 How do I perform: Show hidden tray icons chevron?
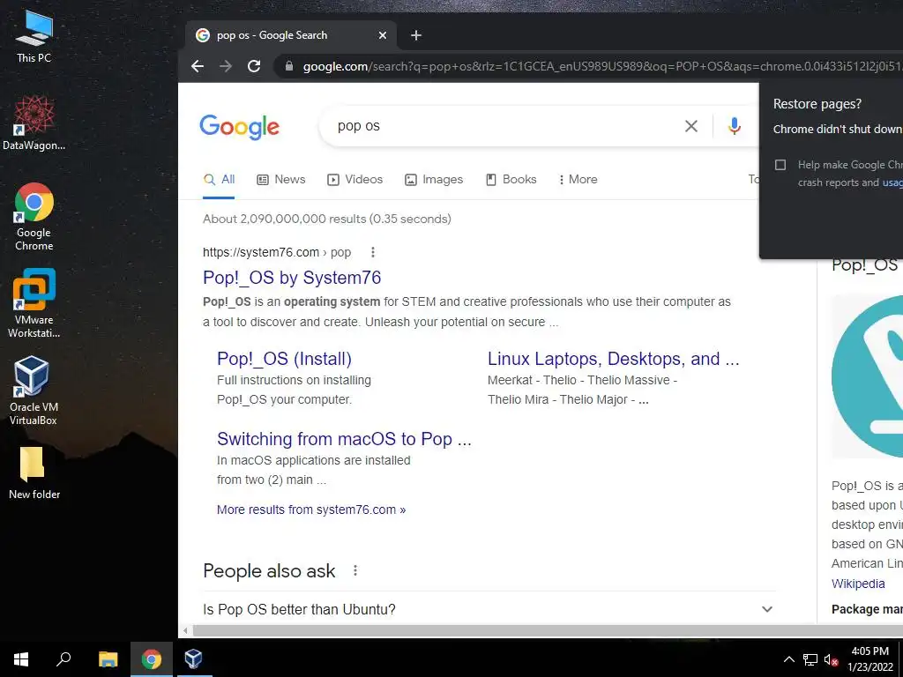coord(789,659)
